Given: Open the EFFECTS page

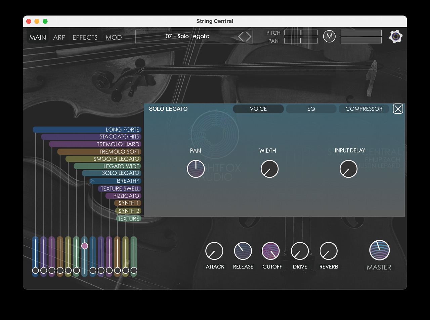Looking at the screenshot, I should (x=85, y=37).
